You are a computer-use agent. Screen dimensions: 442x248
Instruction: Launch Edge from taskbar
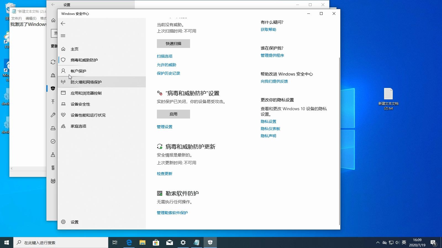tap(129, 242)
